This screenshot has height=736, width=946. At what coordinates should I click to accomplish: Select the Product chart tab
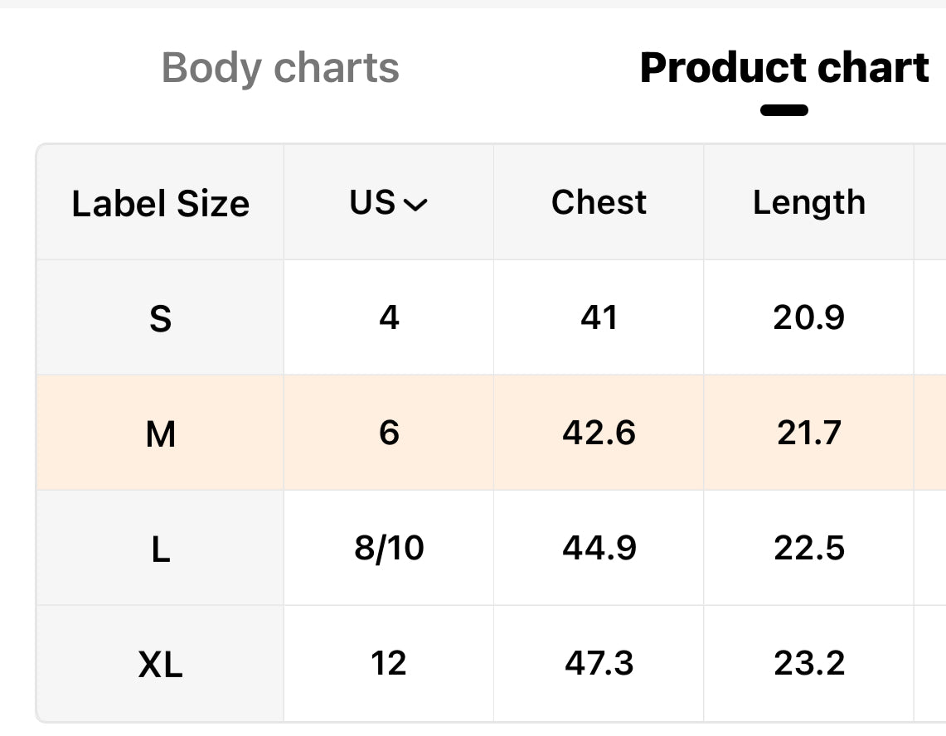[783, 67]
